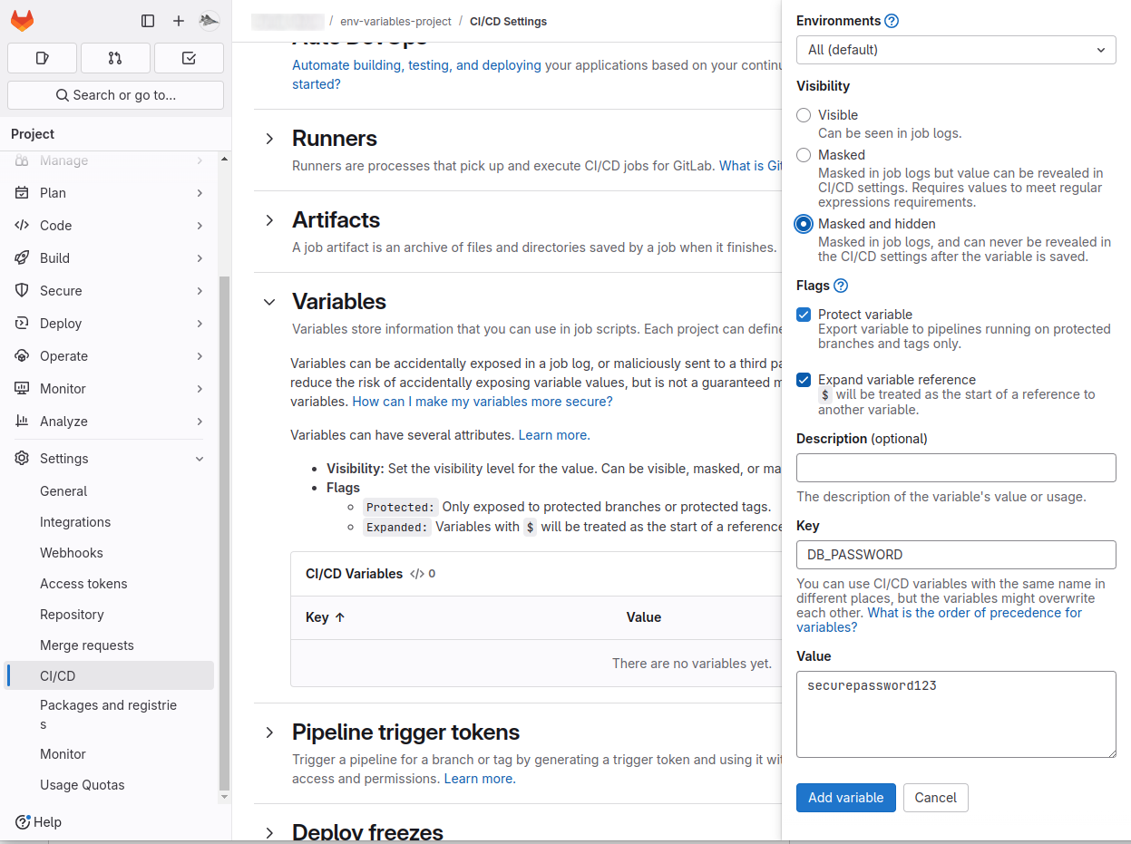Uncheck Expand variable reference checkbox
Screen dimensions: 1131x844
point(804,380)
